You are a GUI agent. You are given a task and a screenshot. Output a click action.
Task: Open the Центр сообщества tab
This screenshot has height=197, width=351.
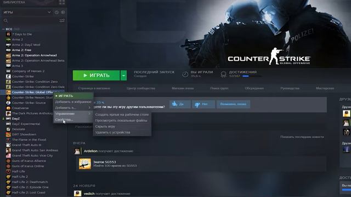click(x=141, y=88)
